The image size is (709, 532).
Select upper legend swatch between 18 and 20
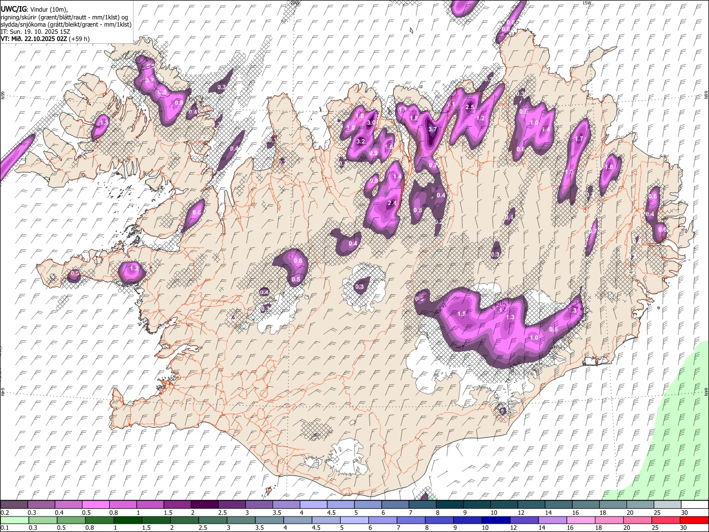coord(613,504)
